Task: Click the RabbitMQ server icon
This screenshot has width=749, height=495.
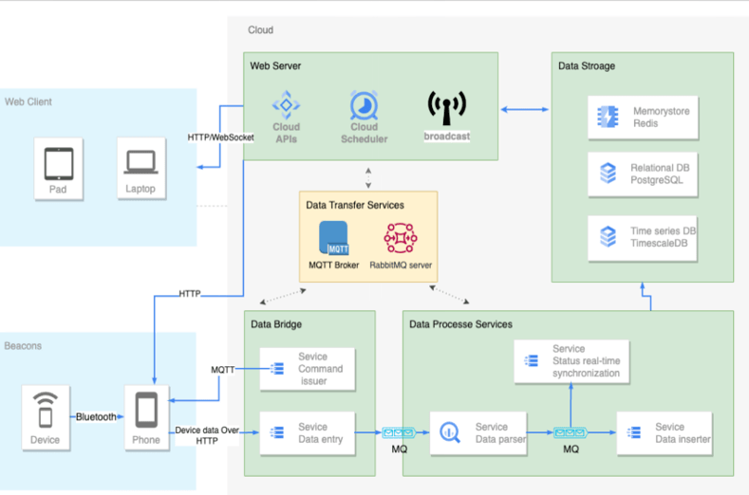Action: point(400,237)
